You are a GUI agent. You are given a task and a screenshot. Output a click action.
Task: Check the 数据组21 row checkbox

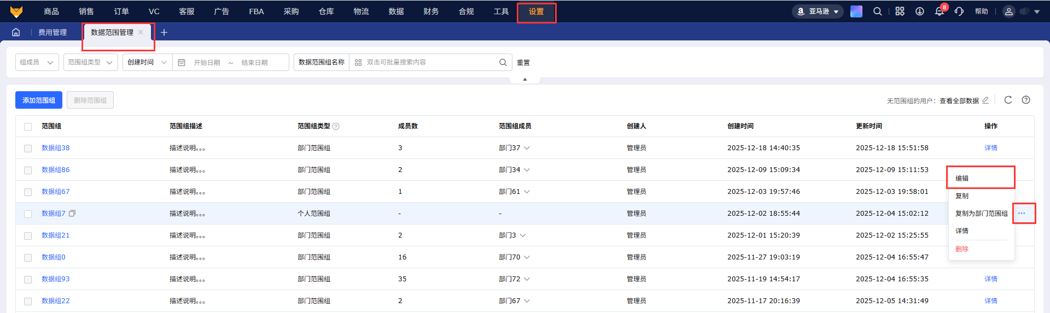pyautogui.click(x=28, y=235)
